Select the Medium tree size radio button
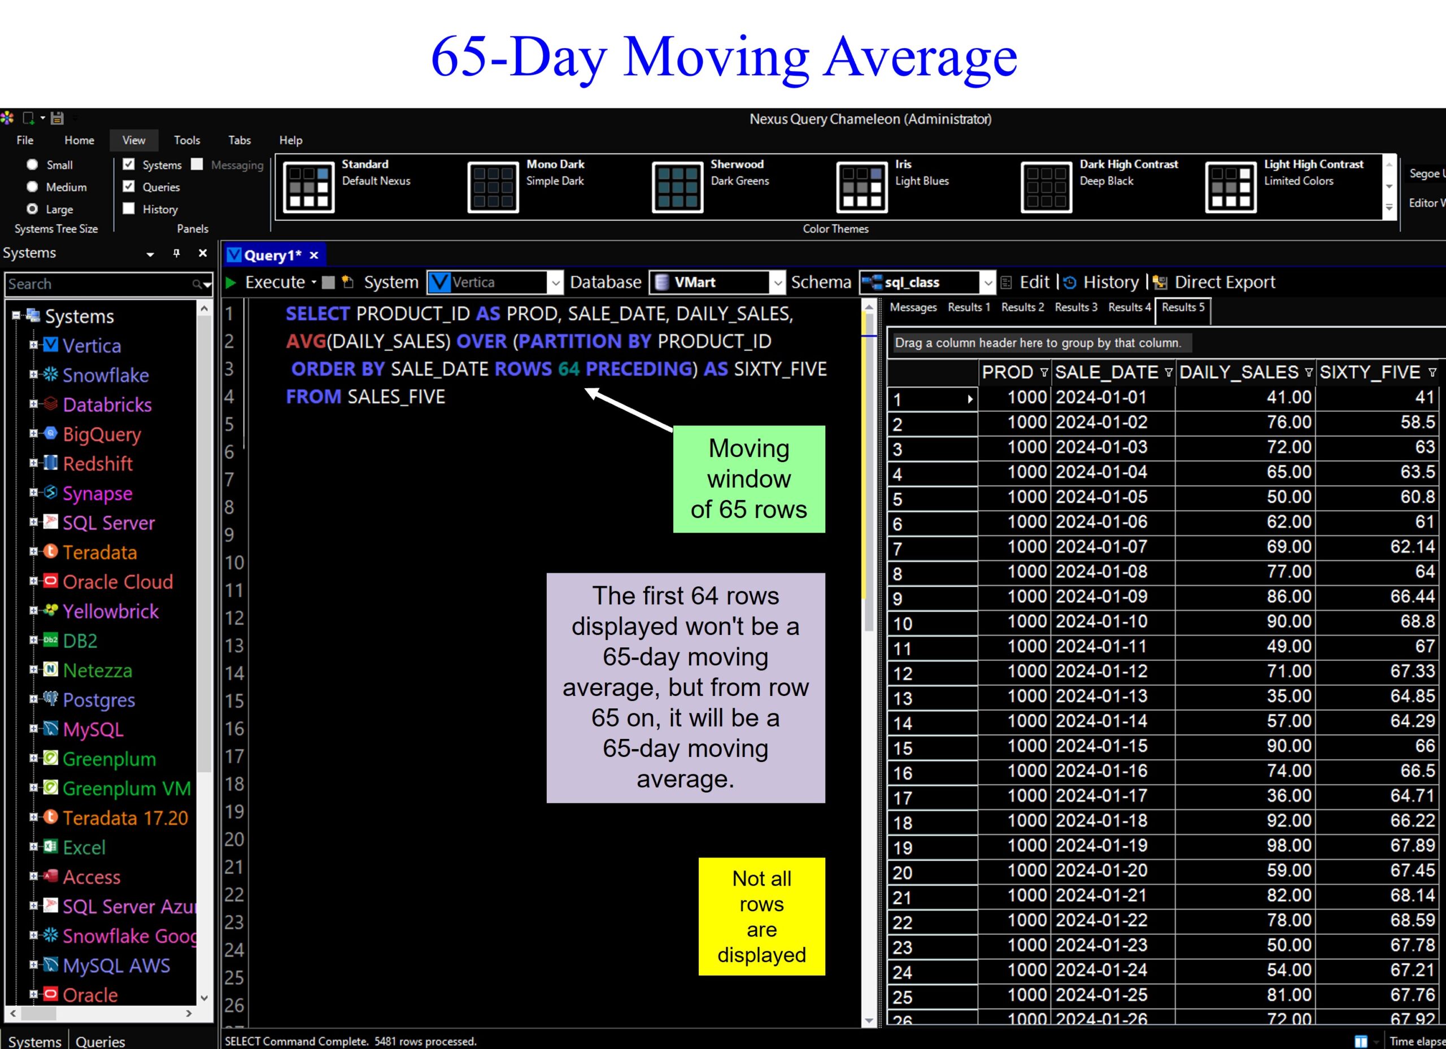This screenshot has width=1446, height=1049. [33, 187]
